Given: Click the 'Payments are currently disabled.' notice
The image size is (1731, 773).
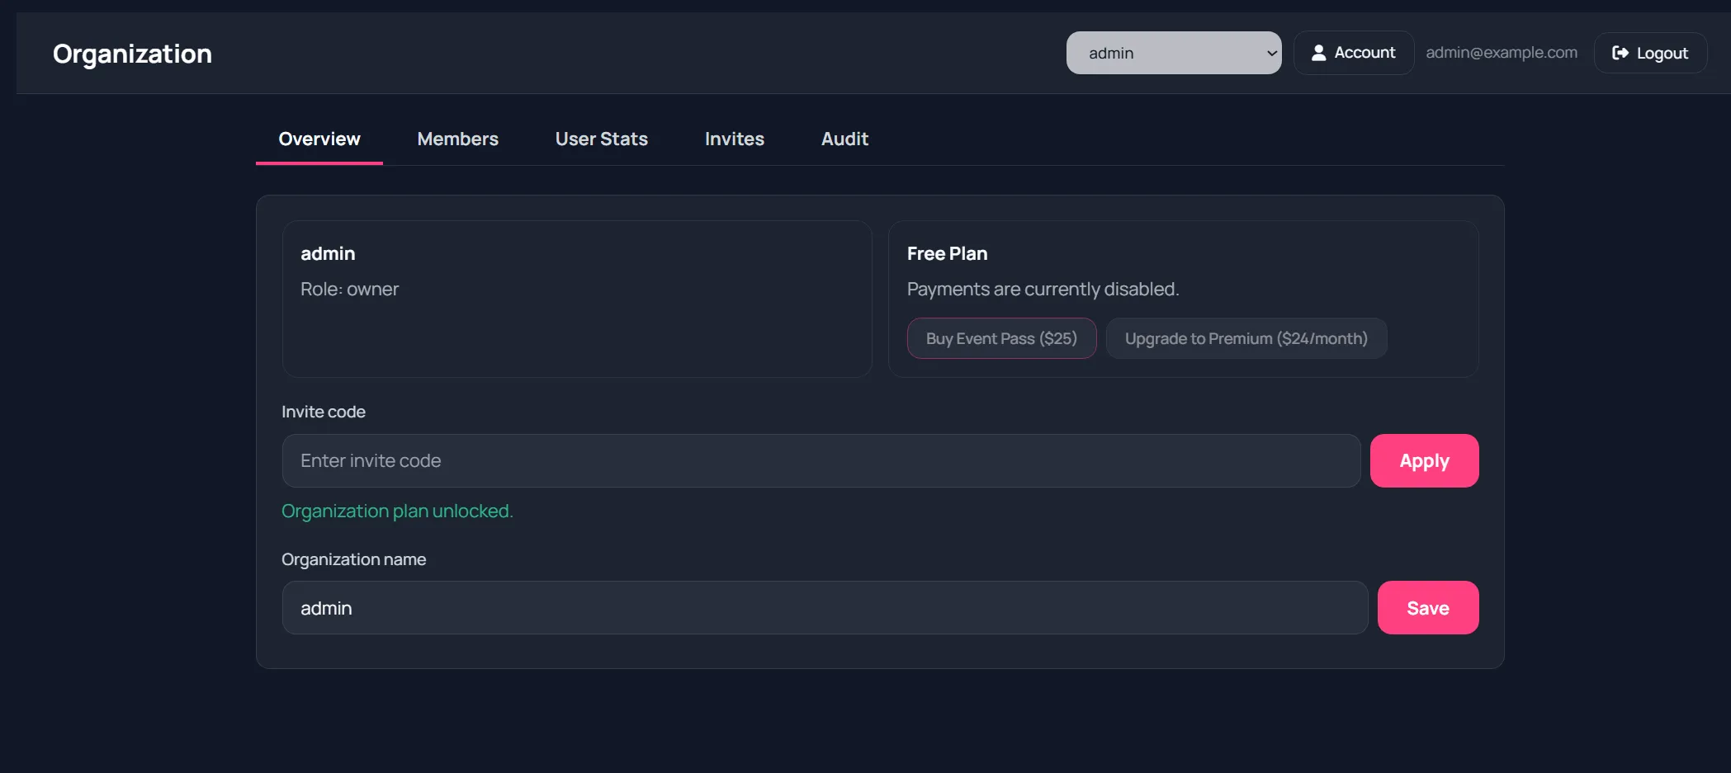Looking at the screenshot, I should coord(1043,290).
